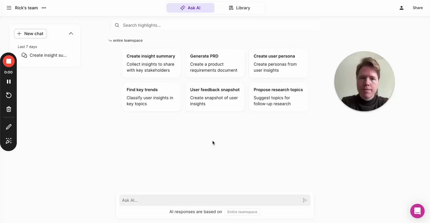
Task: Select the pen drawing tool
Action: coord(9,127)
